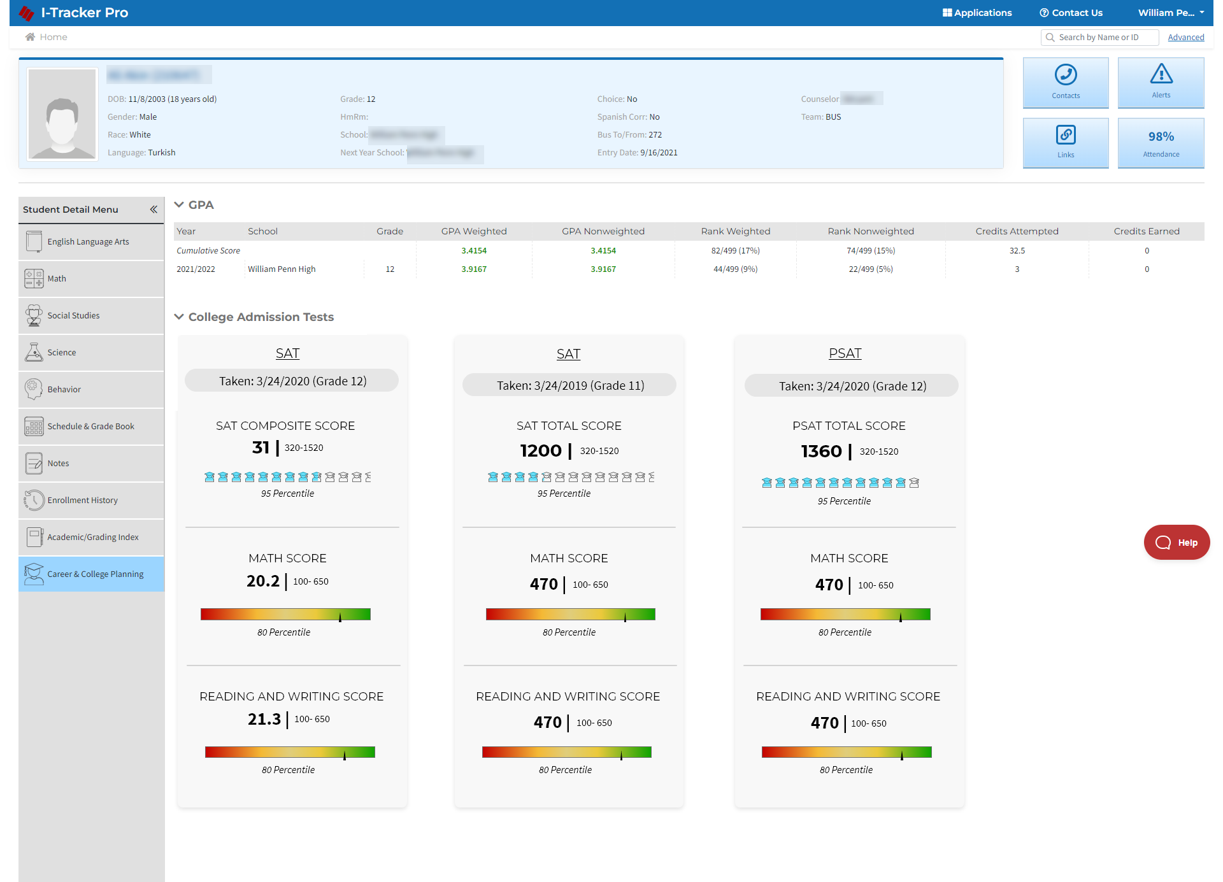Open the Social Studies menu item
This screenshot has height=882, width=1223.
tap(91, 316)
